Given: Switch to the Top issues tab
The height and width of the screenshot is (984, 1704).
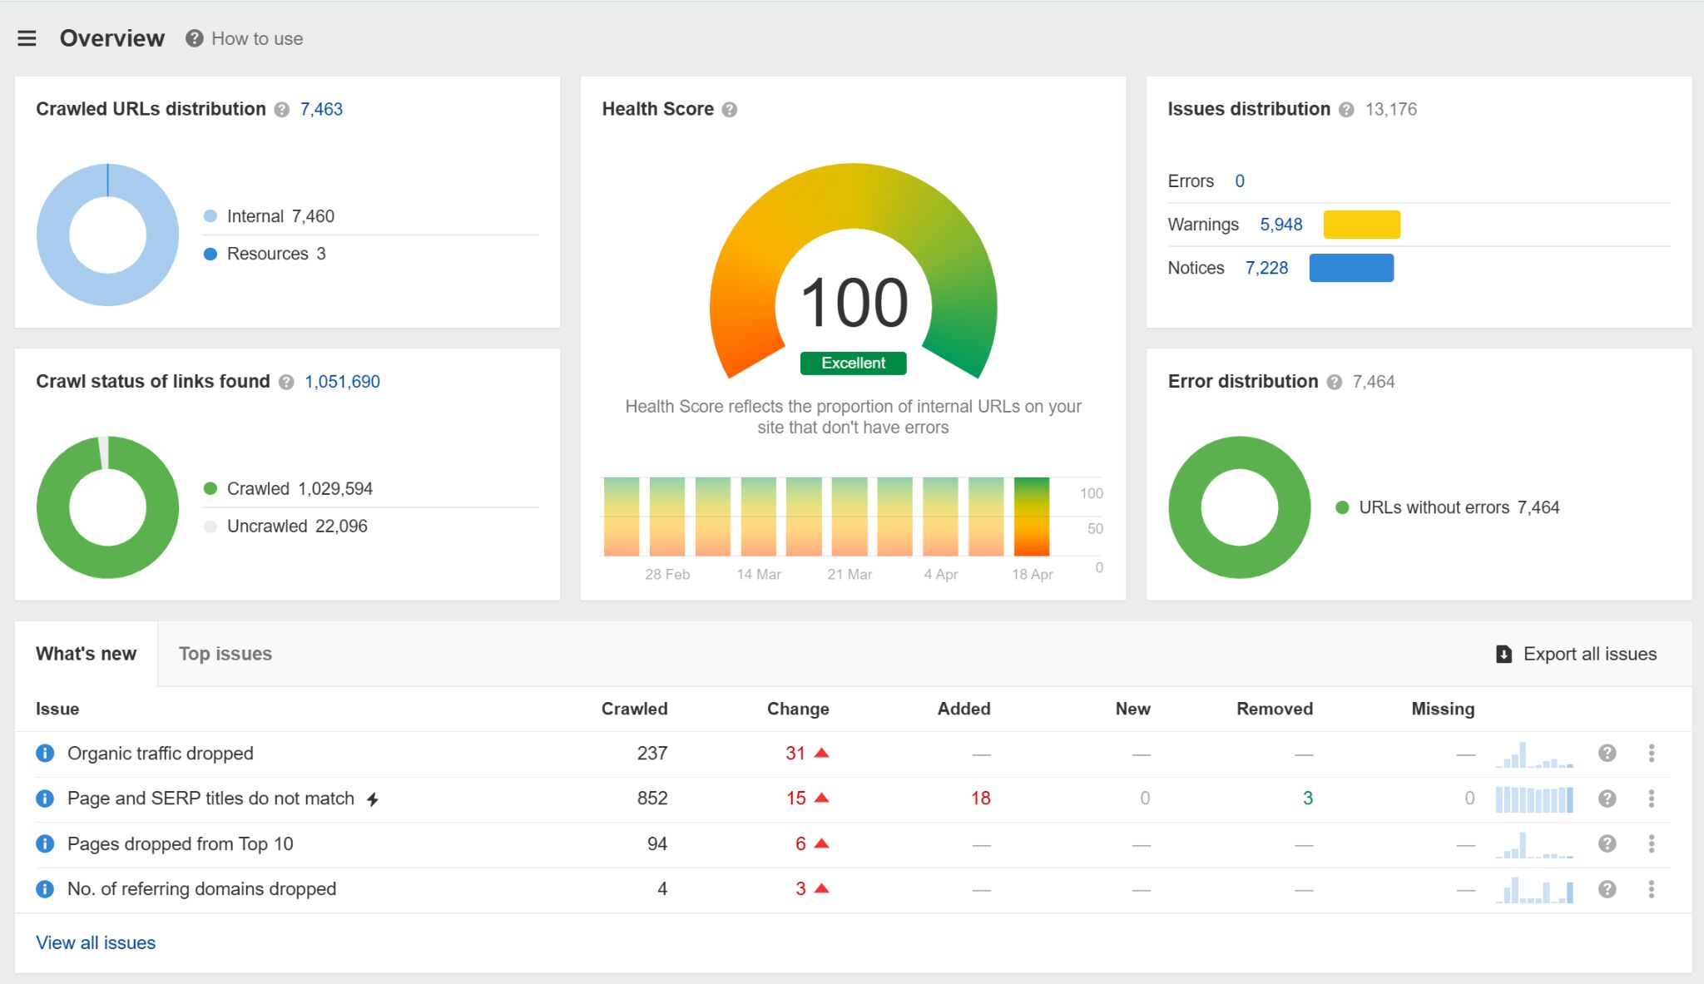Looking at the screenshot, I should click(225, 654).
